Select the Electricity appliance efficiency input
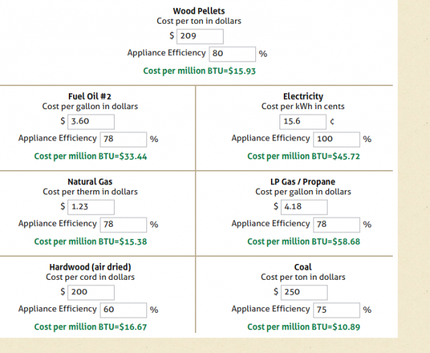This screenshot has height=353, width=430. (336, 139)
